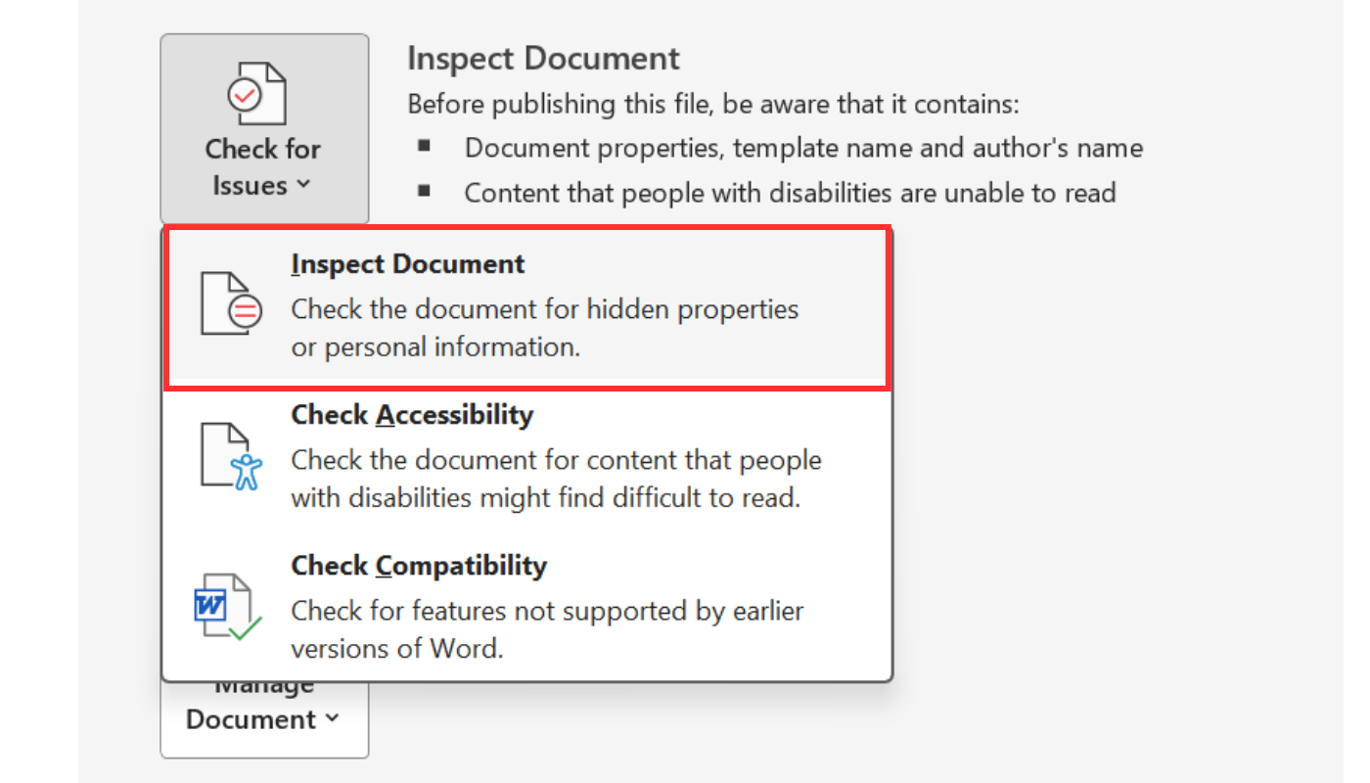Expand the Manage Document dropdown chevron
Image resolution: width=1370 pixels, height=783 pixels.
(332, 718)
